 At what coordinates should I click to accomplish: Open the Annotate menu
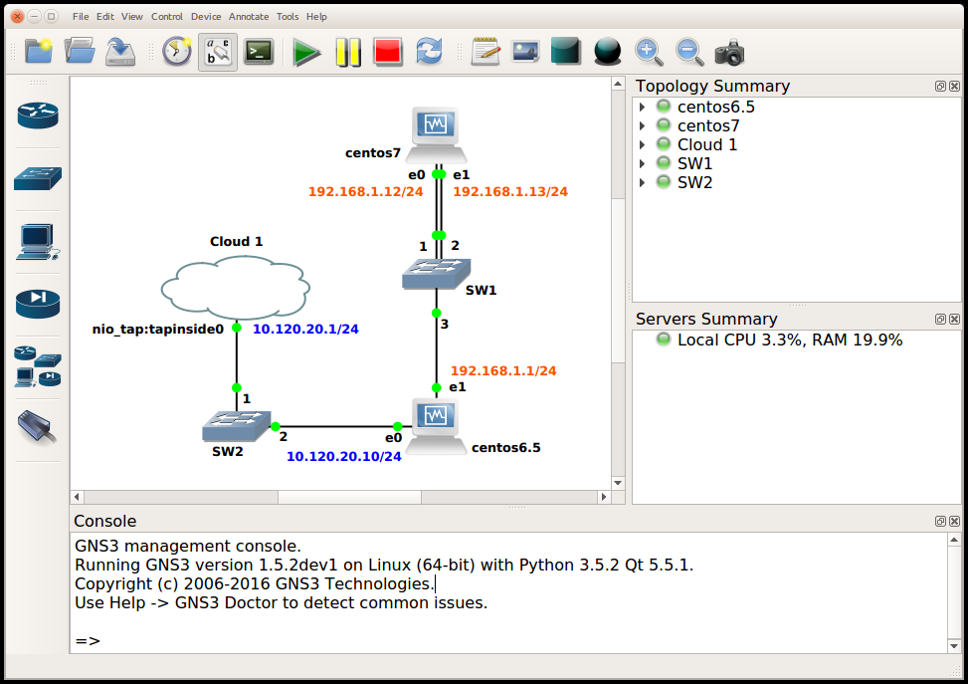[x=249, y=17]
